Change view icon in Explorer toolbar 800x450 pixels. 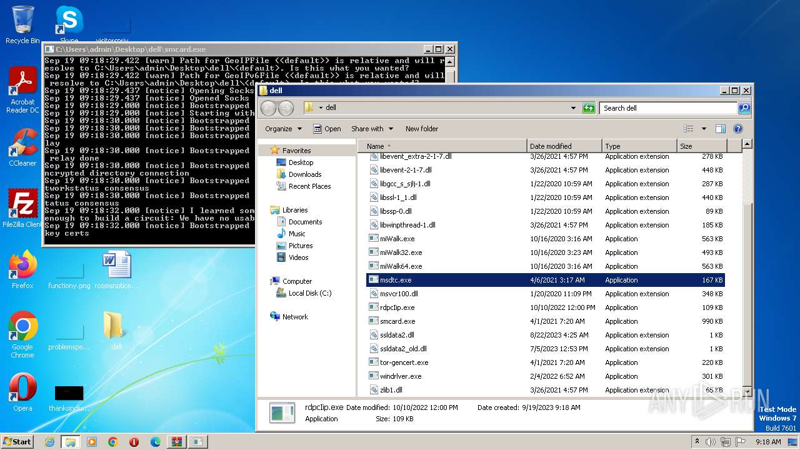(689, 129)
